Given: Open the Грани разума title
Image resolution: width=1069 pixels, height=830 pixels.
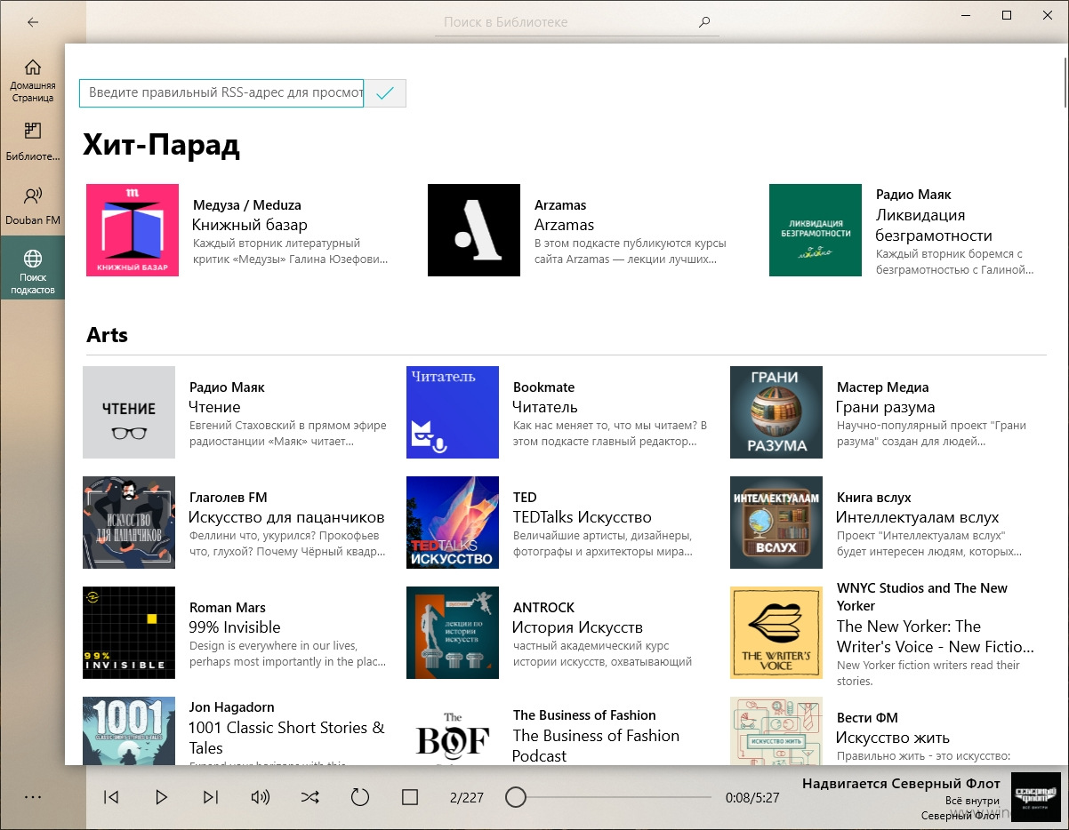Looking at the screenshot, I should [x=886, y=407].
